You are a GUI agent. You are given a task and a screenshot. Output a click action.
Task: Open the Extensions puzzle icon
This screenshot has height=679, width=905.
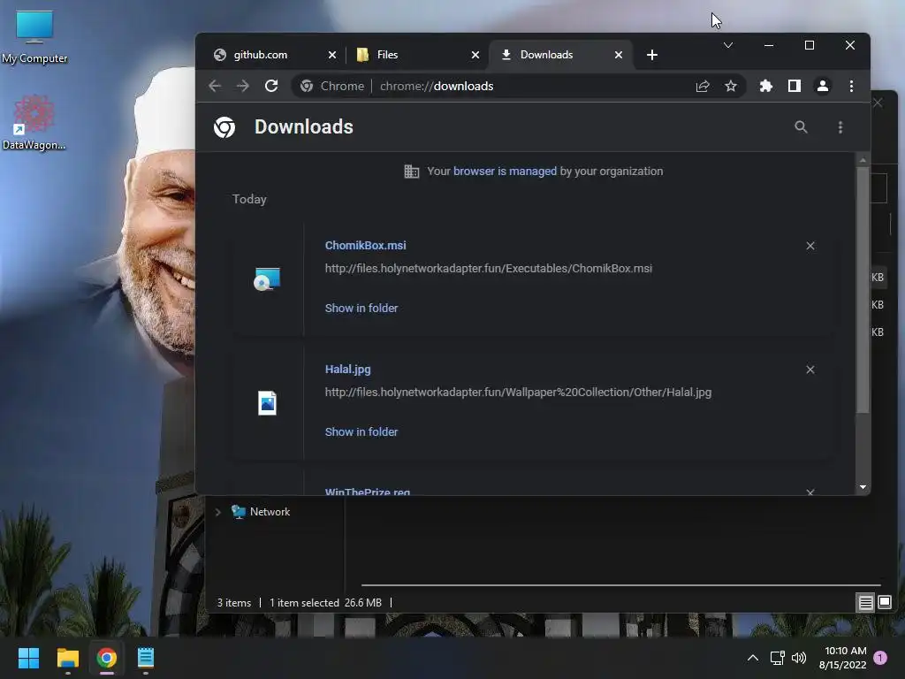(x=766, y=86)
